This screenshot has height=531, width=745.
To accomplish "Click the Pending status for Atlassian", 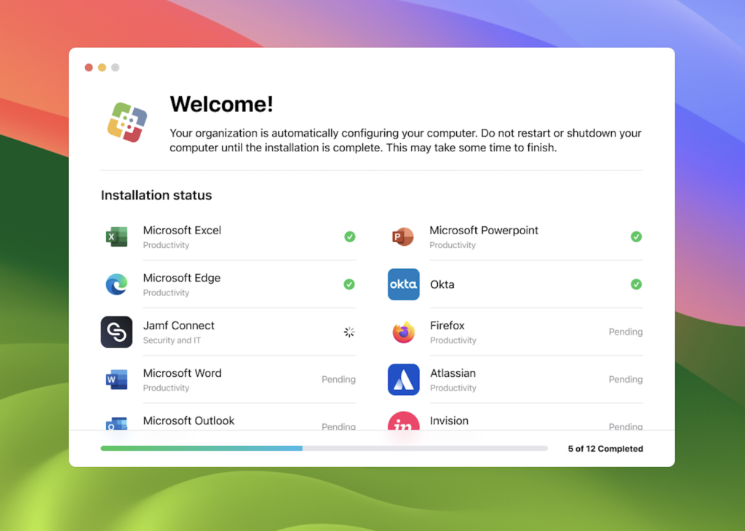I will click(626, 379).
